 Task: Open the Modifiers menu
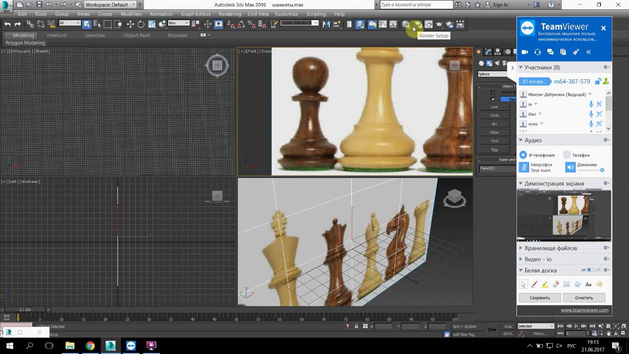click(131, 14)
